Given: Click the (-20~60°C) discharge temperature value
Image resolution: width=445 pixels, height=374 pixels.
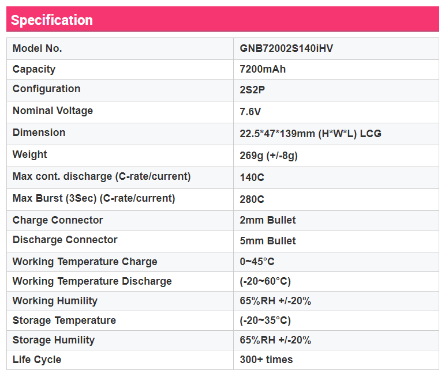Looking at the screenshot, I should tap(265, 281).
